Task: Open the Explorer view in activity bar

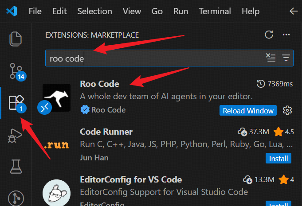Action: (16, 39)
